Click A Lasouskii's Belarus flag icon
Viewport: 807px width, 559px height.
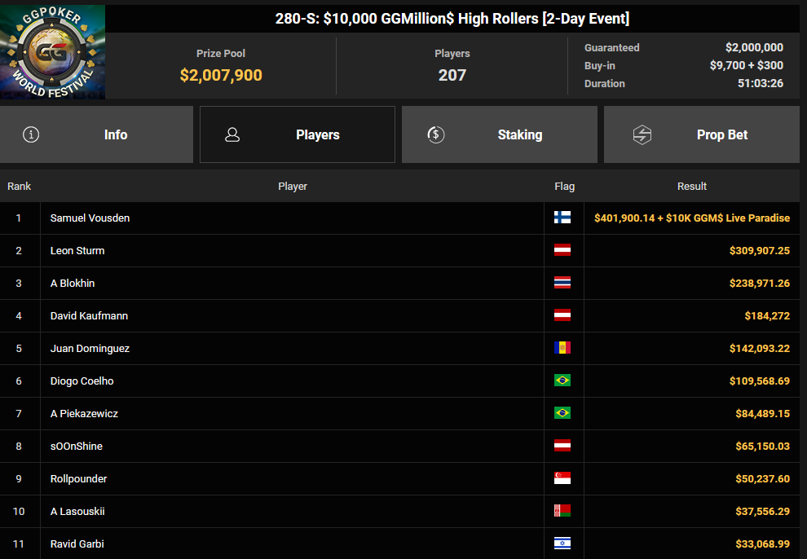coord(562,511)
